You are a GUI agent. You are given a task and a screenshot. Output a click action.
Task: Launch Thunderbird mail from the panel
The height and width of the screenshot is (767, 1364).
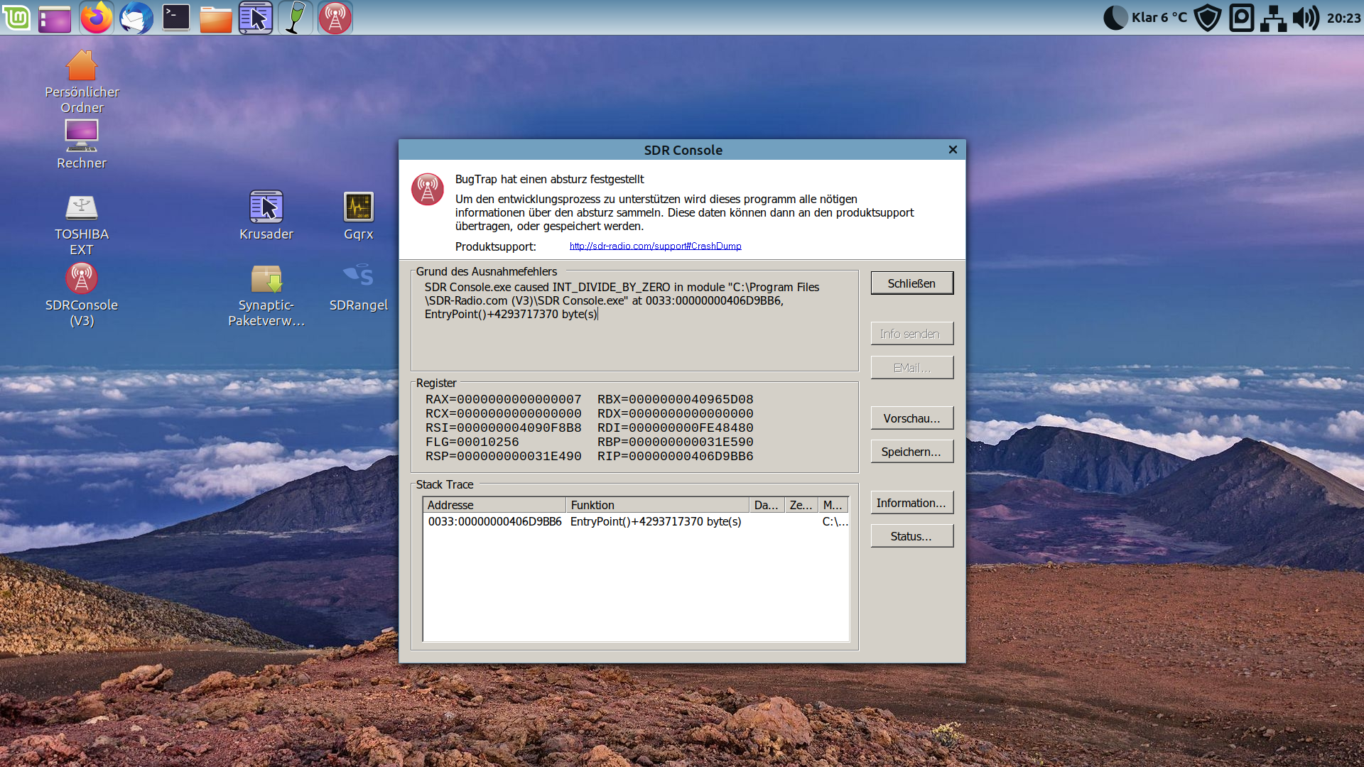coord(136,18)
